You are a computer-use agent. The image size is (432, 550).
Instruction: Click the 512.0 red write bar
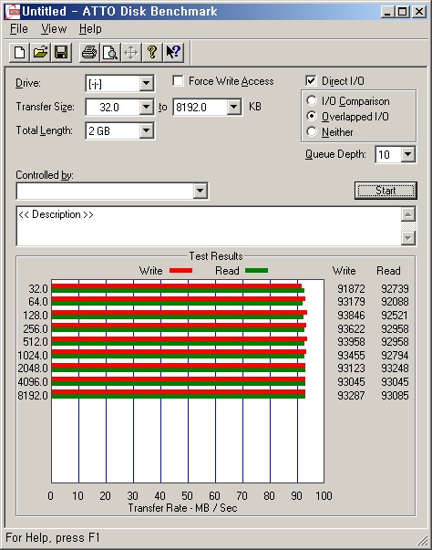click(180, 339)
